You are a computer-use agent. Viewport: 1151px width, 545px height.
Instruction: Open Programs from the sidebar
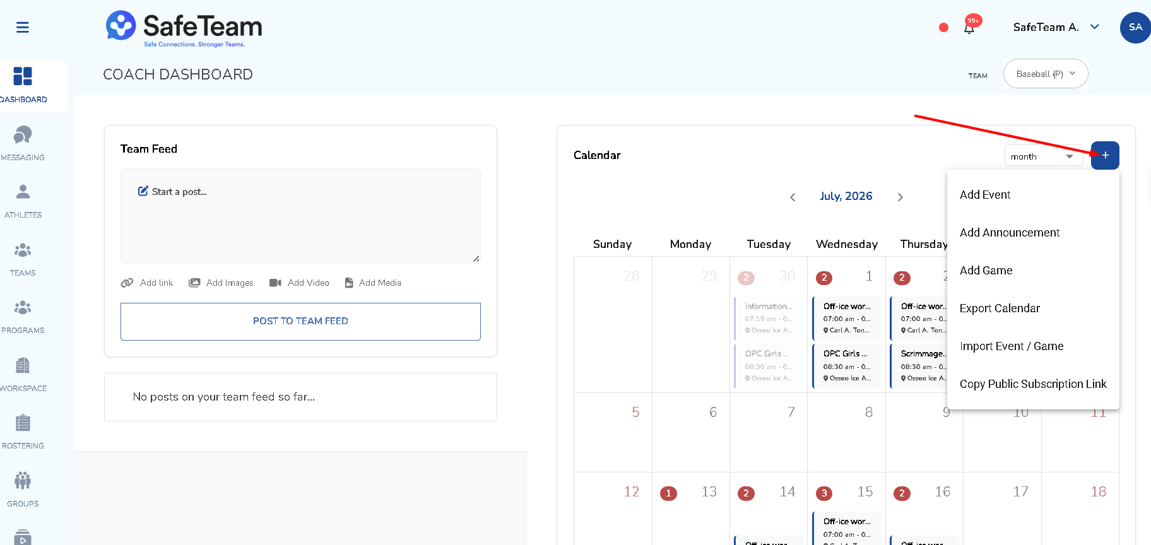click(23, 316)
